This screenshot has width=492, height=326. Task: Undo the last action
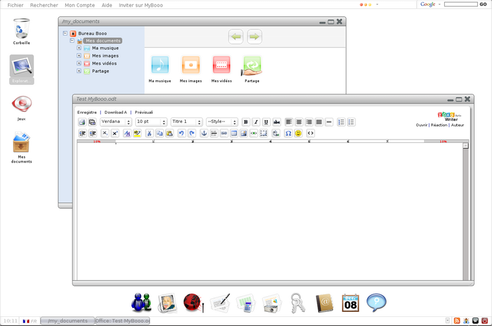click(x=181, y=133)
